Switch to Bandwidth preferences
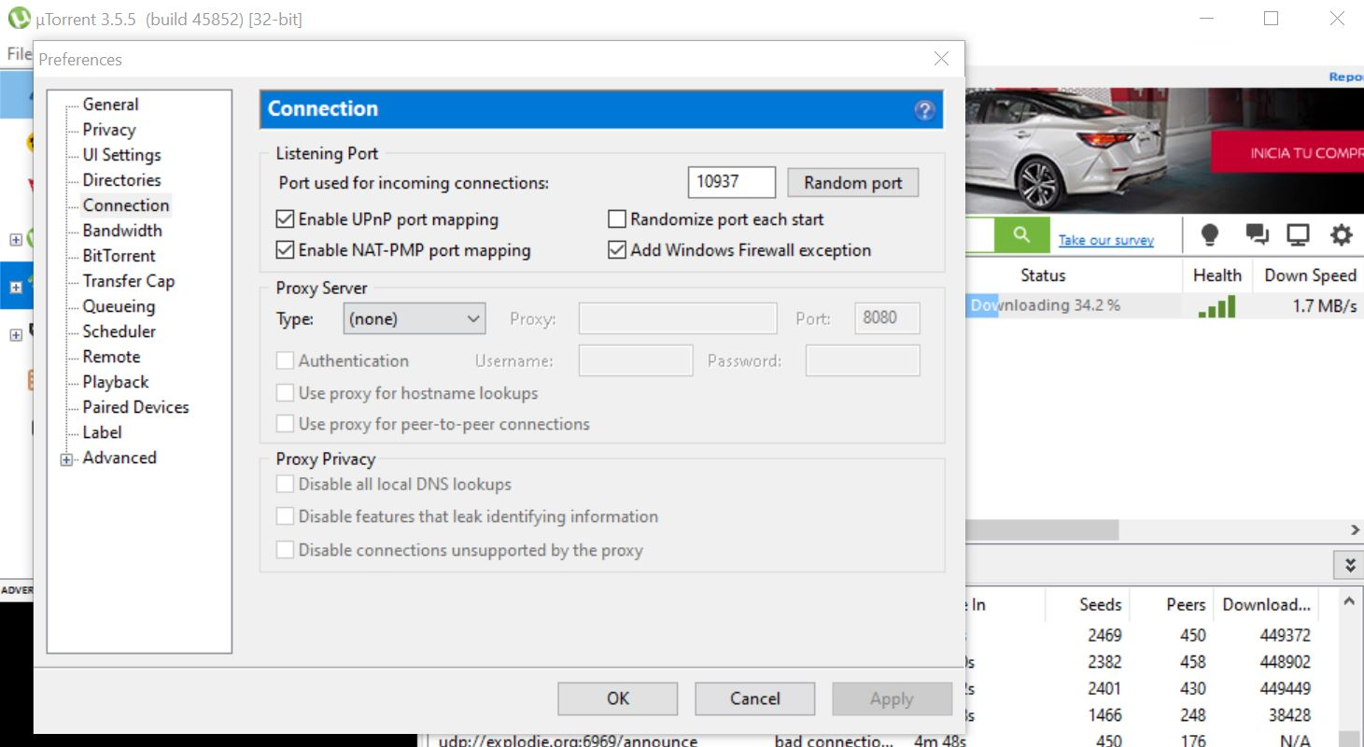 (x=122, y=231)
